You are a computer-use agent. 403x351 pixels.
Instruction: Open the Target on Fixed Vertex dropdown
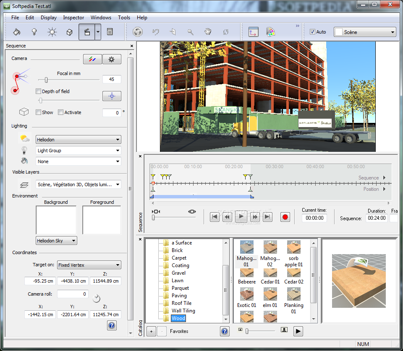89,265
